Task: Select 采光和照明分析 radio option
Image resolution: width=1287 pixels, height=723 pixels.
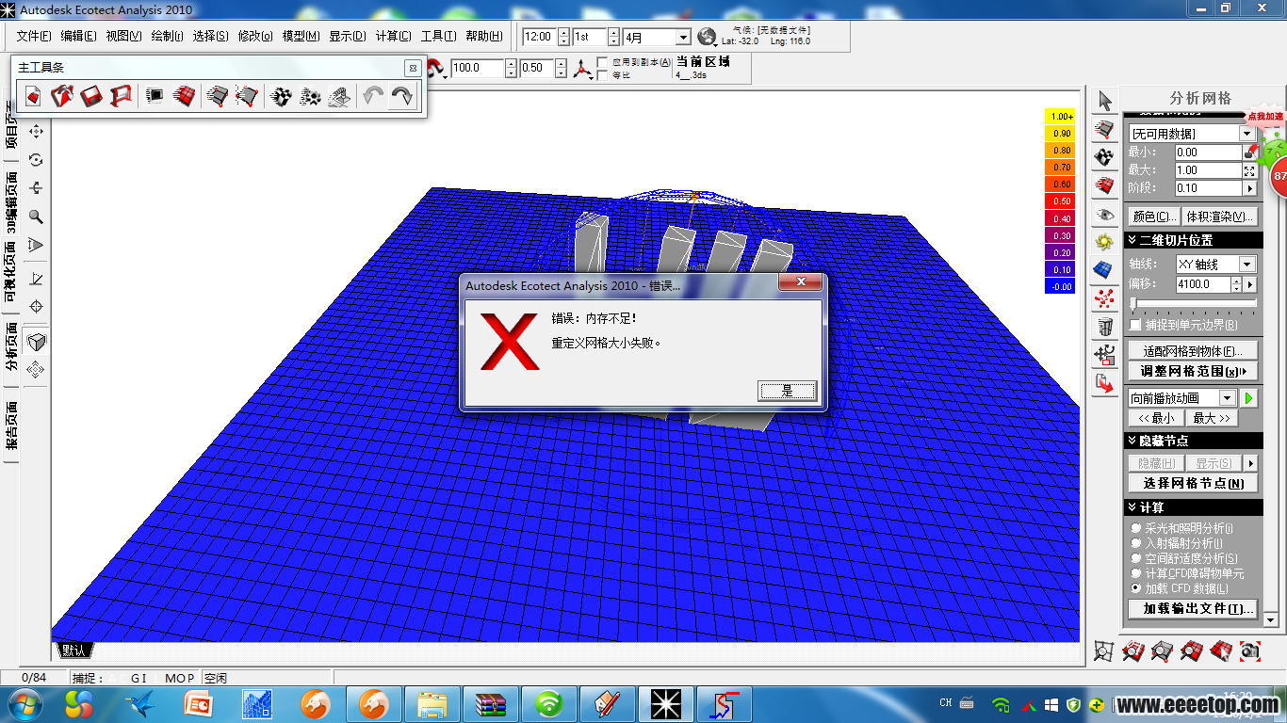Action: [1136, 529]
